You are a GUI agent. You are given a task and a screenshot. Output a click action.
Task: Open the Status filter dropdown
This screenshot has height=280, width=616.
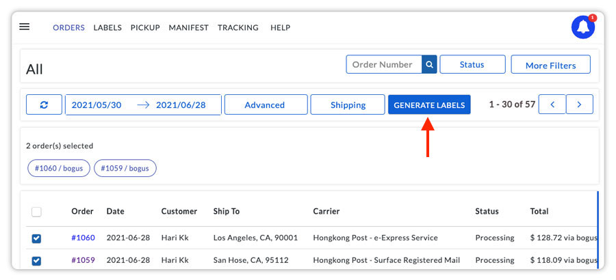point(472,64)
